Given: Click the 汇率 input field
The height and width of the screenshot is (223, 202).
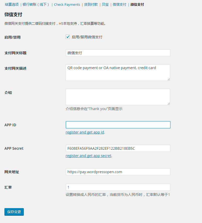Looking at the screenshot, I should coord(118,187).
